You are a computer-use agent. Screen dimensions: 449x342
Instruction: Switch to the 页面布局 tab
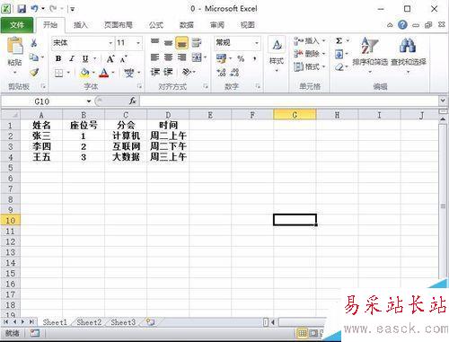[x=119, y=25]
